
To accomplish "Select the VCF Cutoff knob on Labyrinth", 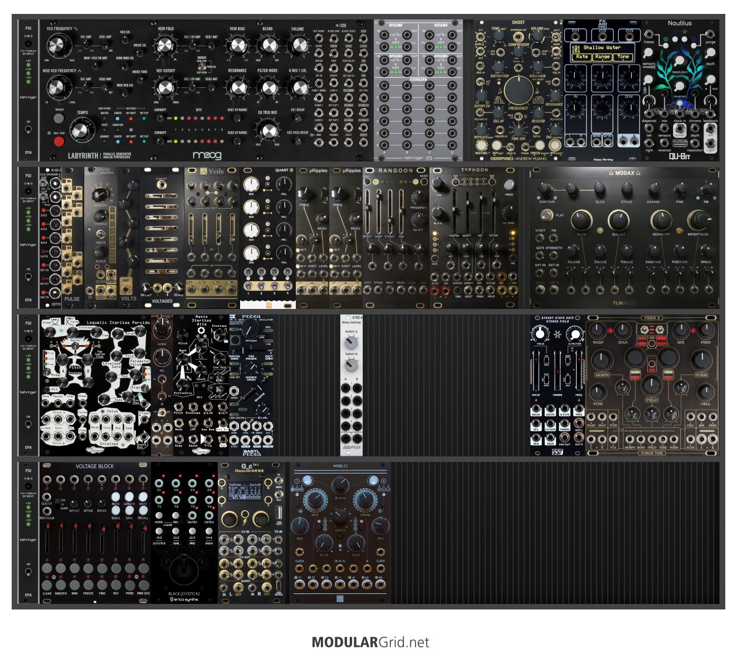I will (x=165, y=88).
